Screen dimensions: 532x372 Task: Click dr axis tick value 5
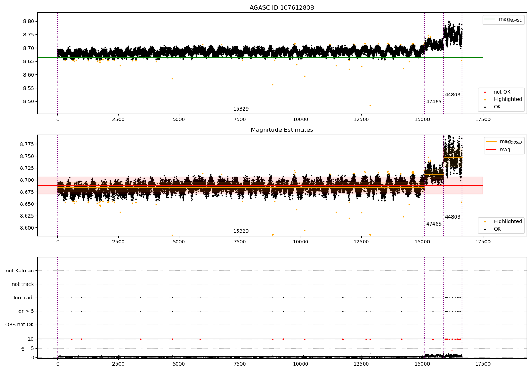[x=33, y=348]
